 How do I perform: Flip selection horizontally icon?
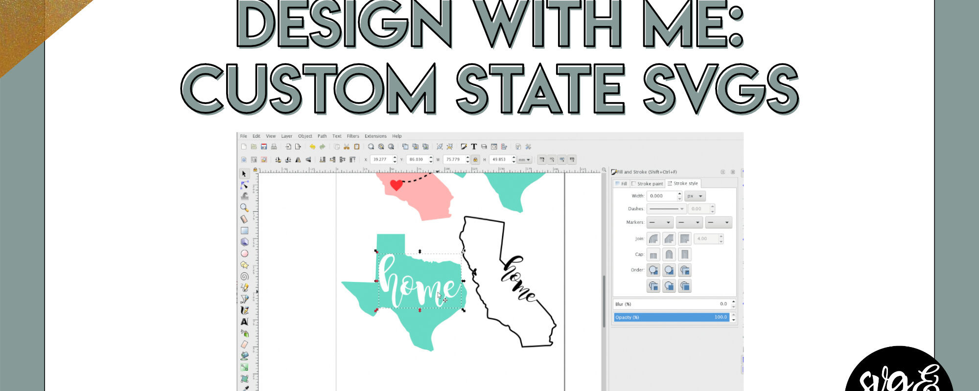(298, 160)
